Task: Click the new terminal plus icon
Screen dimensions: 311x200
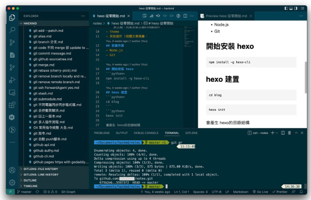Action: pos(272,133)
